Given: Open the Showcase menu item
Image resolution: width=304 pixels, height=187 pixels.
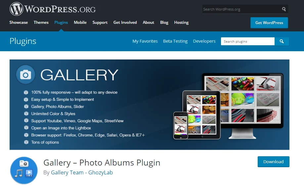Looking at the screenshot, I should (19, 22).
